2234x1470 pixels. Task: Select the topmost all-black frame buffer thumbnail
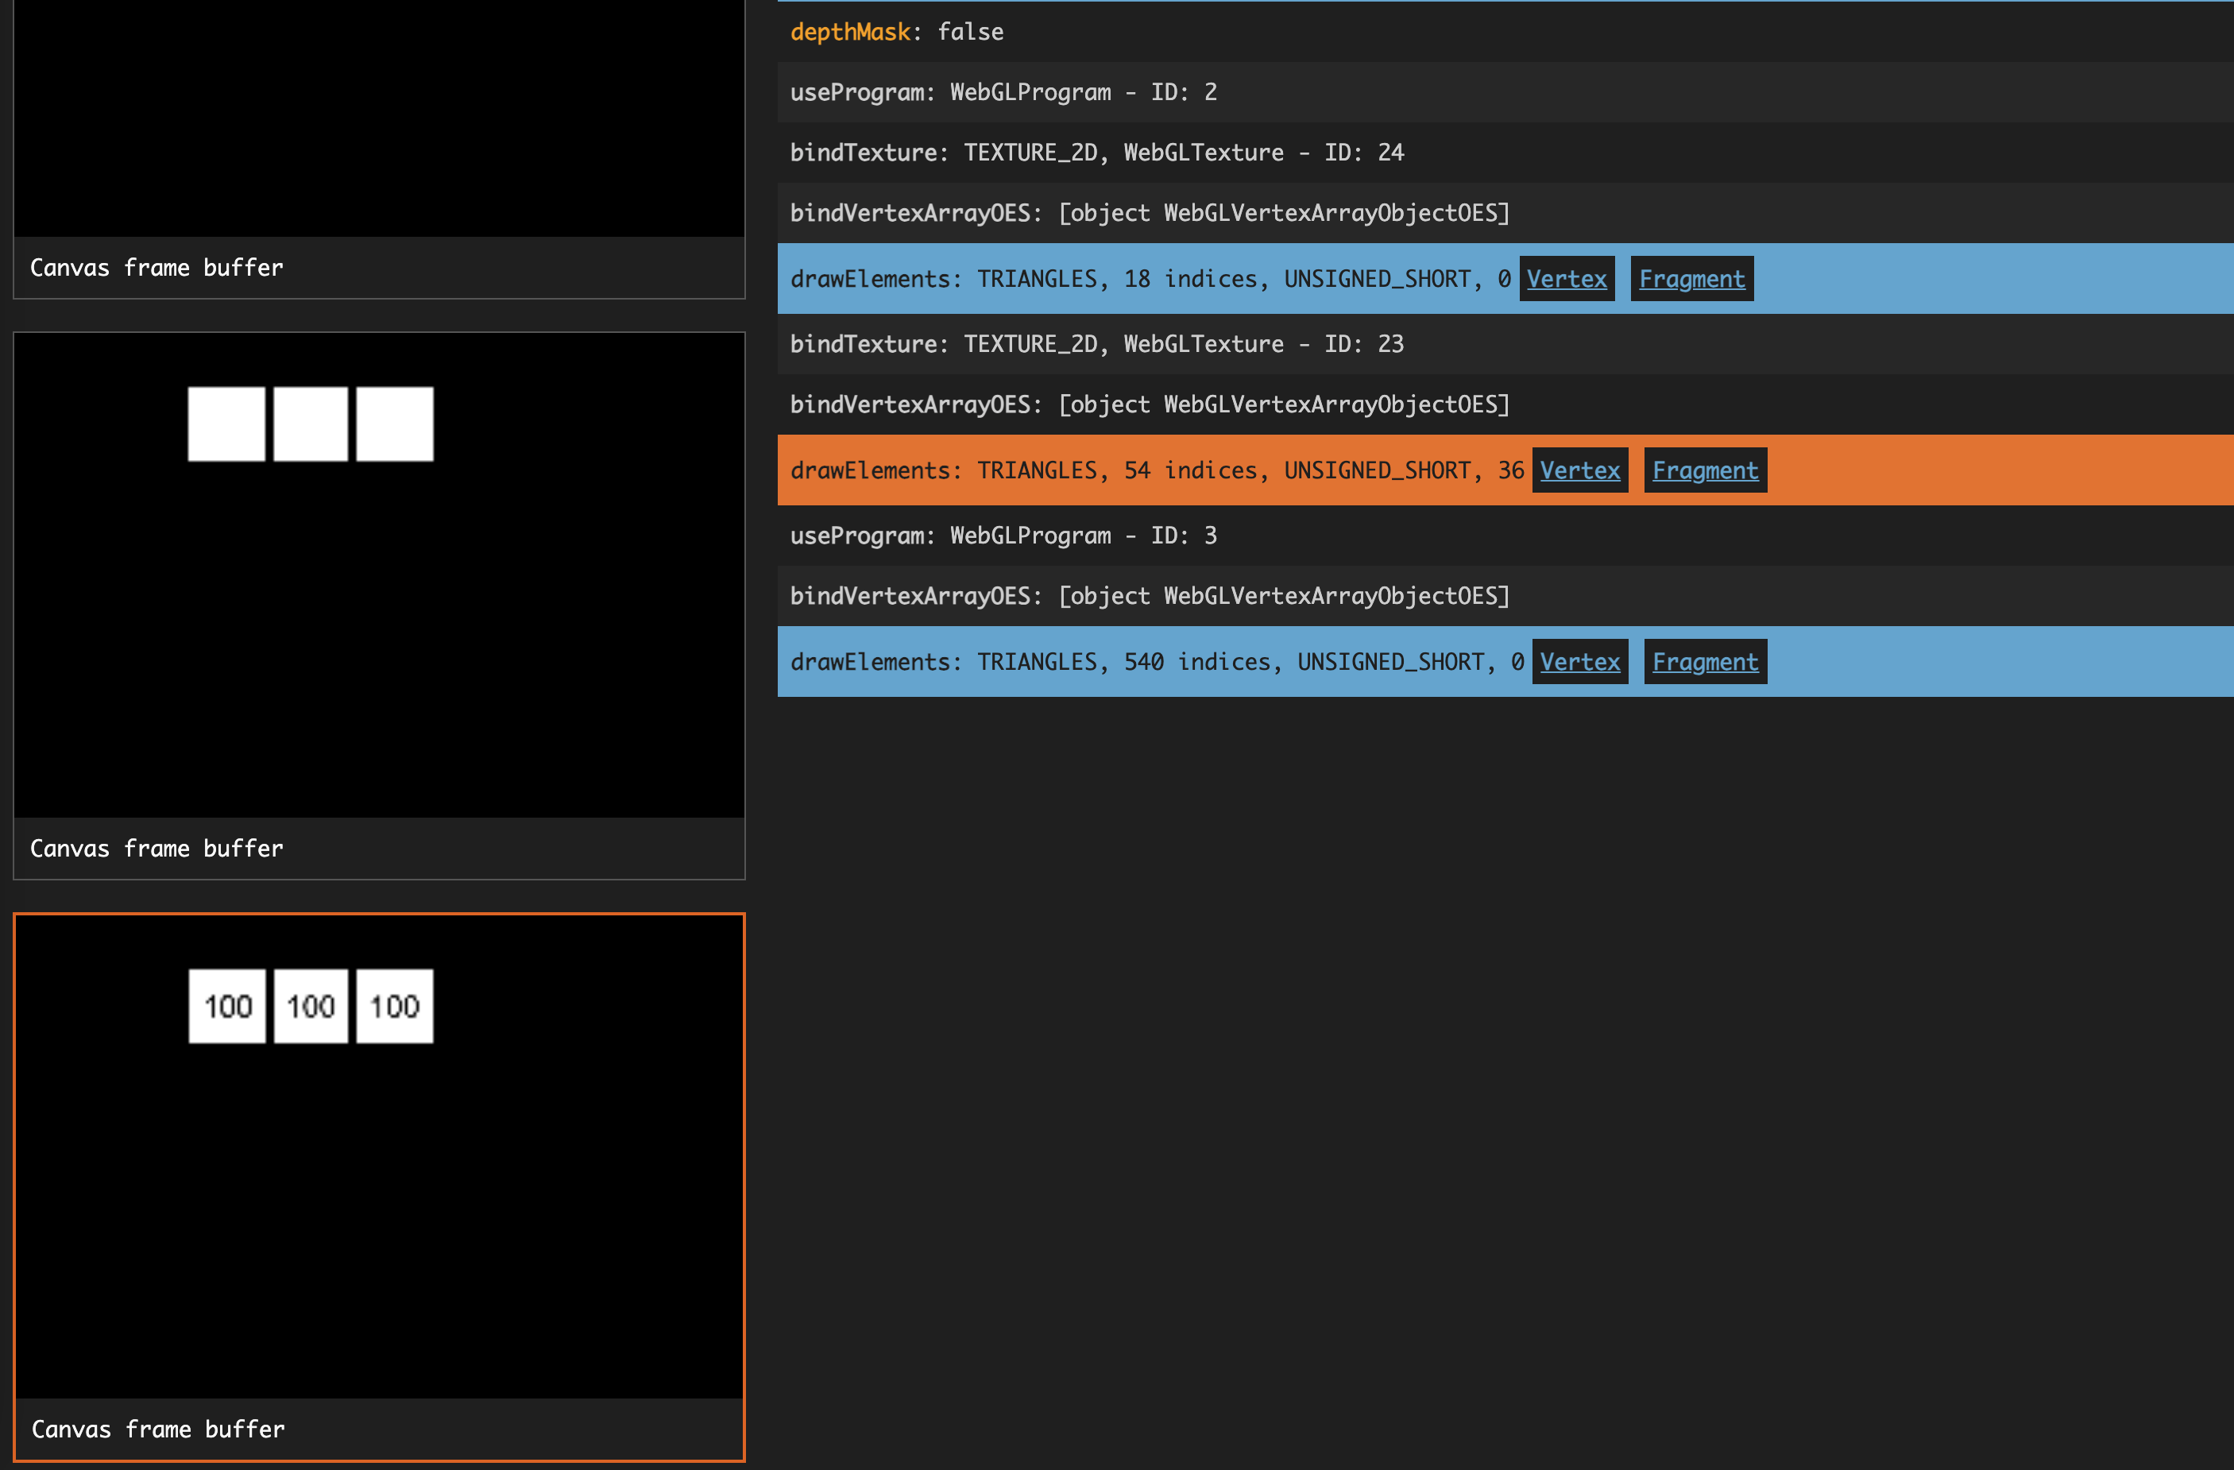pyautogui.click(x=378, y=118)
